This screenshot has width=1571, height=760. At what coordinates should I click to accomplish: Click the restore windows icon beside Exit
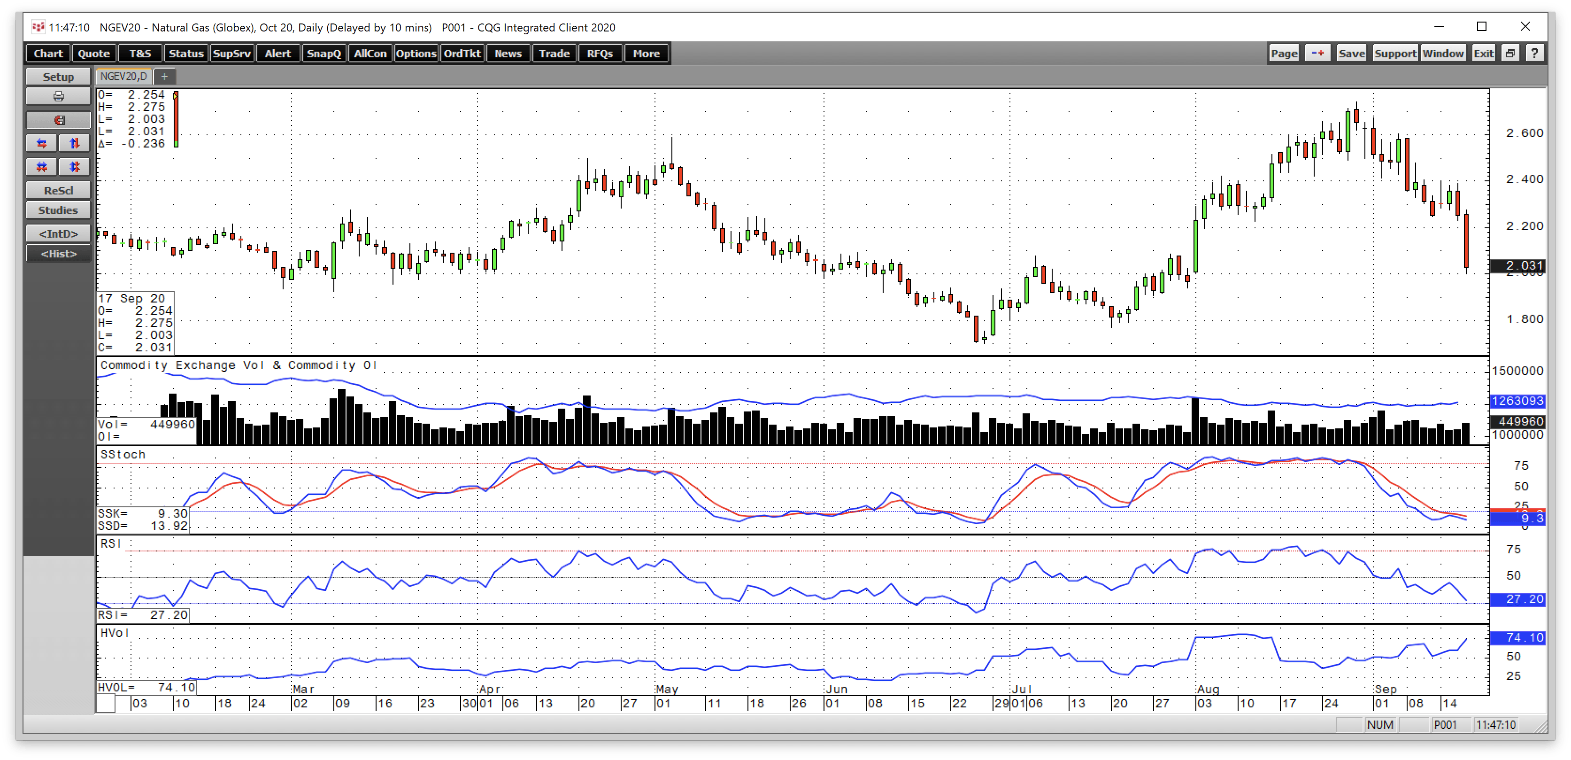[x=1510, y=54]
